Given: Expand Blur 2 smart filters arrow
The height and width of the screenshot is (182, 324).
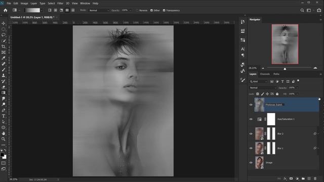Looking at the screenshot, I should (x=318, y=133).
